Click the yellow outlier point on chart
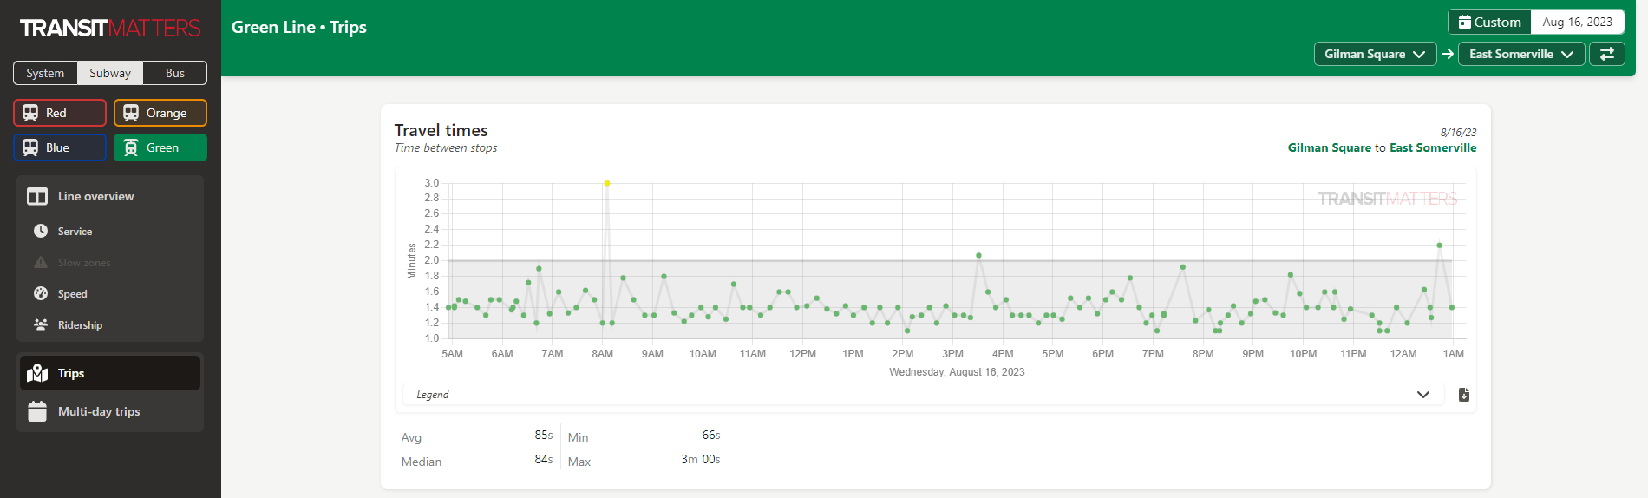 pos(607,183)
